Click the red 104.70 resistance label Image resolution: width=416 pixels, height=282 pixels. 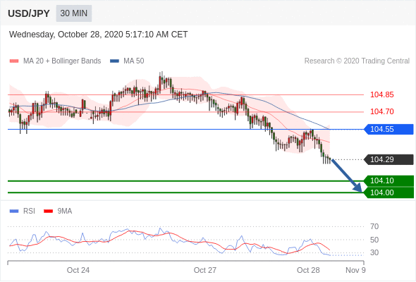coord(381,111)
